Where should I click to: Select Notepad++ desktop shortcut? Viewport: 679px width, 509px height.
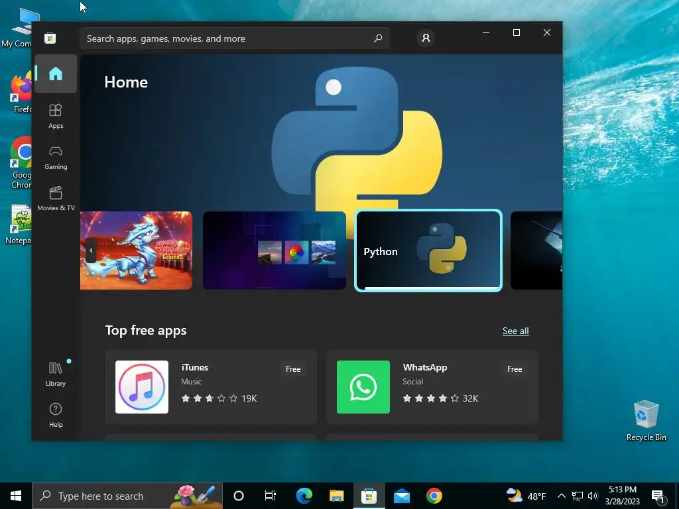[x=19, y=224]
